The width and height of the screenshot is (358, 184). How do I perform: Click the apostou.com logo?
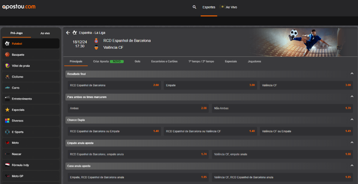[19, 7]
